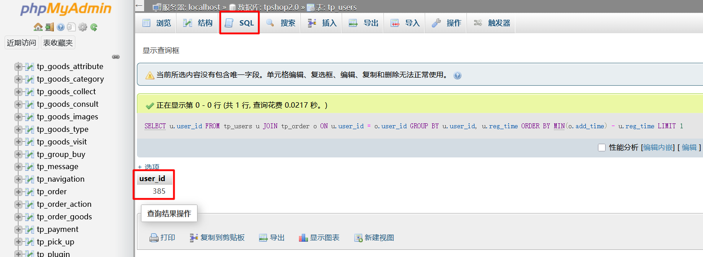This screenshot has width=703, height=257.
Task: Click the collapse arrow left of server breadcrumb
Action: coord(139,6)
